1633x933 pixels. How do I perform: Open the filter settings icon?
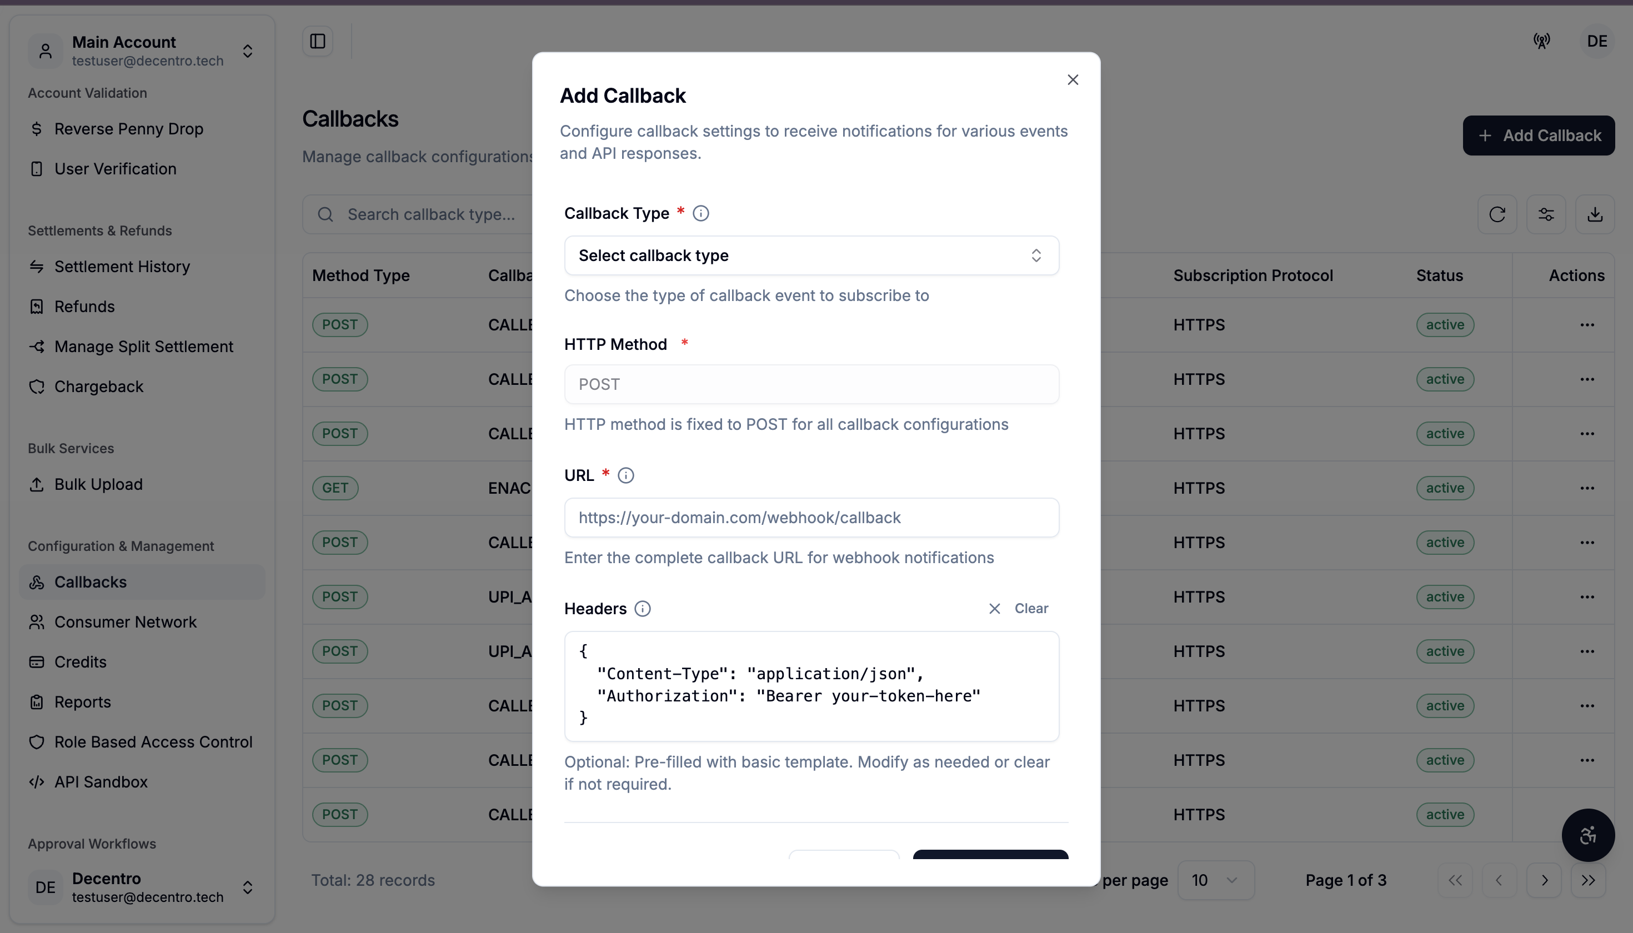[x=1546, y=214]
